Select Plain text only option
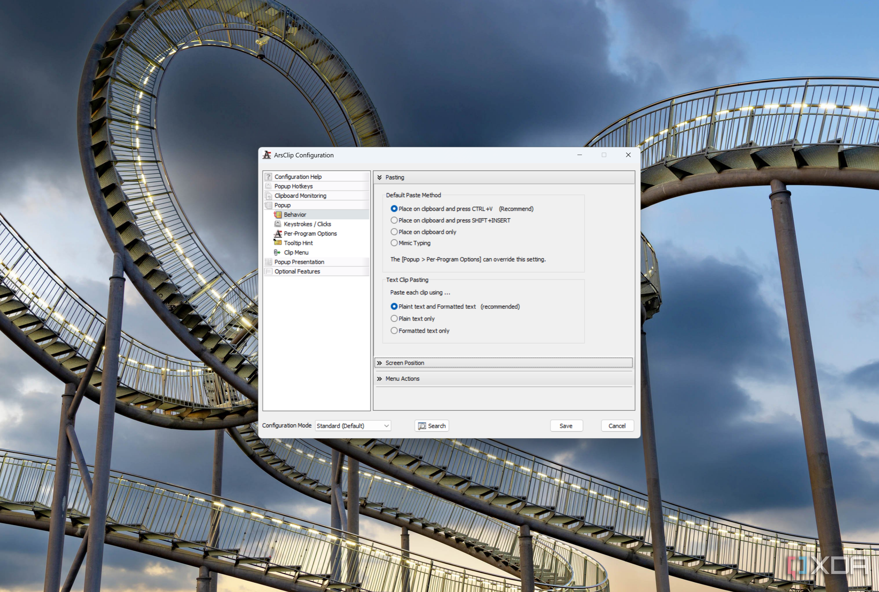Image resolution: width=879 pixels, height=592 pixels. tap(394, 318)
